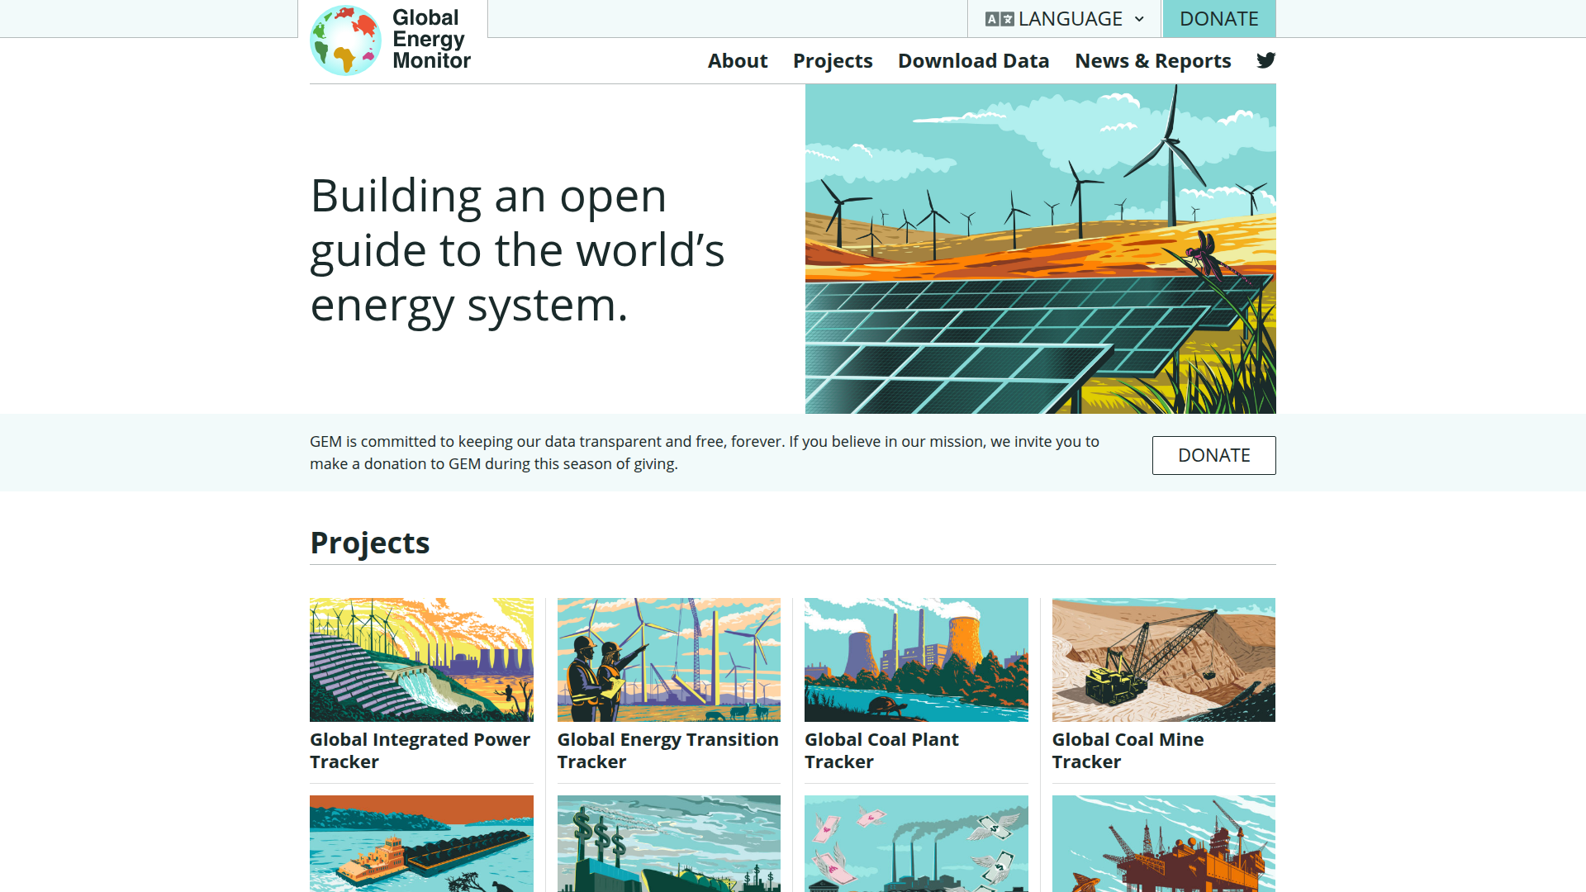Click the flying money factory illustration thumbnail
Viewport: 1586px width, 892px height.
click(916, 843)
